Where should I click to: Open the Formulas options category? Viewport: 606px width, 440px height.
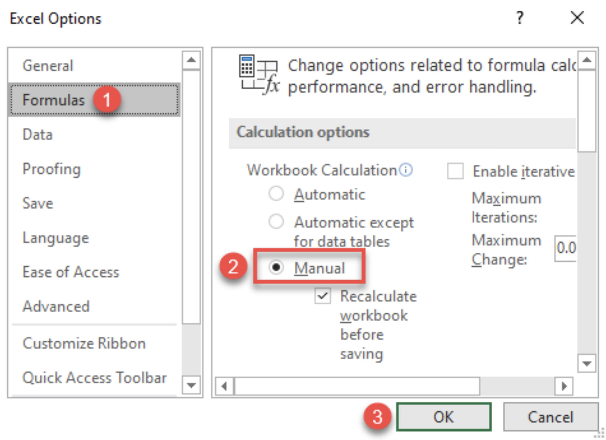[94, 100]
